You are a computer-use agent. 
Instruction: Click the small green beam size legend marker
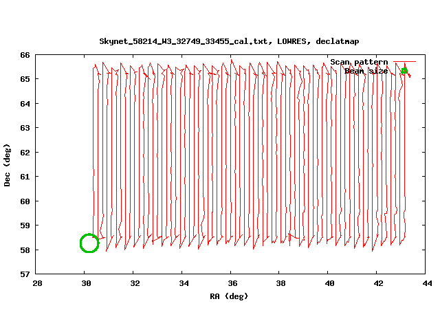[x=404, y=71]
